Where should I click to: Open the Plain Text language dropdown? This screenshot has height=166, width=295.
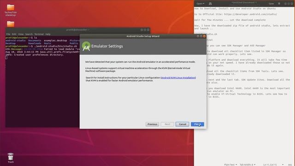230,165
